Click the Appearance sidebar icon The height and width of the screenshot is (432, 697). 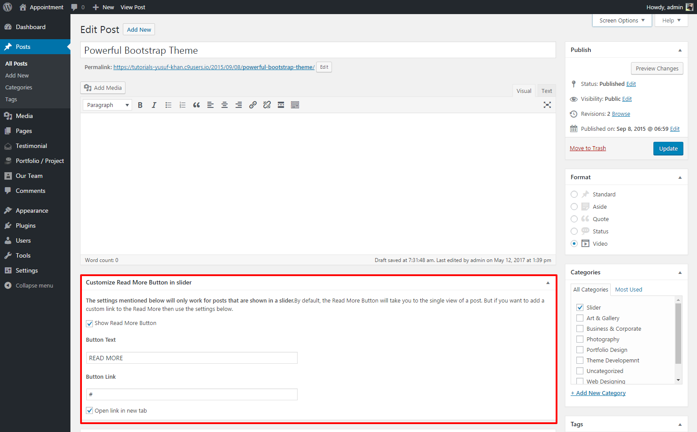[8, 210]
